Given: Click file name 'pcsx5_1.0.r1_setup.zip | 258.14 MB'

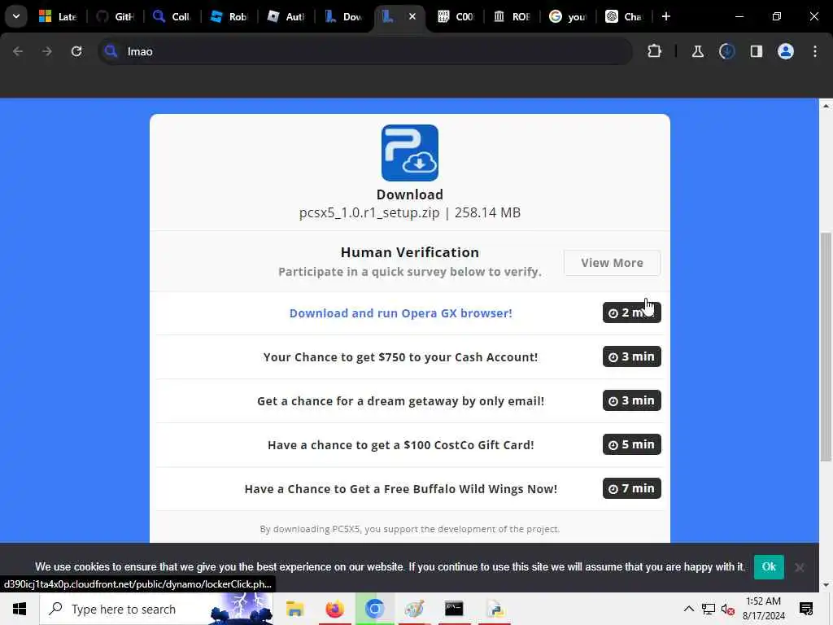Looking at the screenshot, I should click(x=410, y=212).
